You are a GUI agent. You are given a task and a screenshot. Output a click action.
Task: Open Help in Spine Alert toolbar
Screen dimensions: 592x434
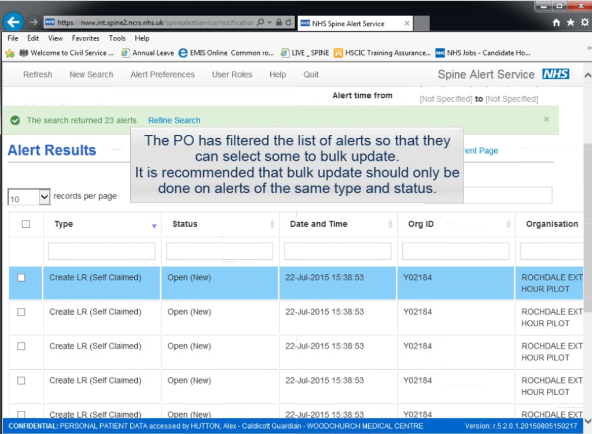point(278,75)
